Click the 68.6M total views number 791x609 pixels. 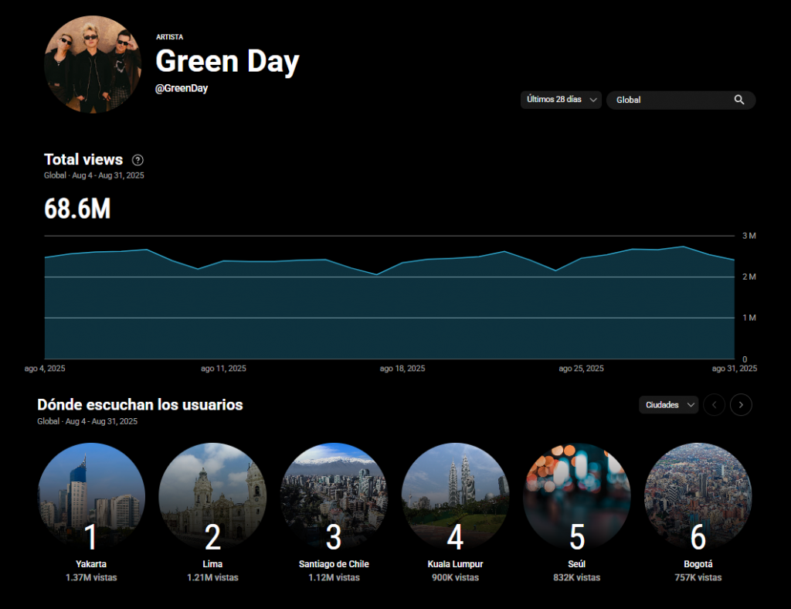[x=77, y=209]
